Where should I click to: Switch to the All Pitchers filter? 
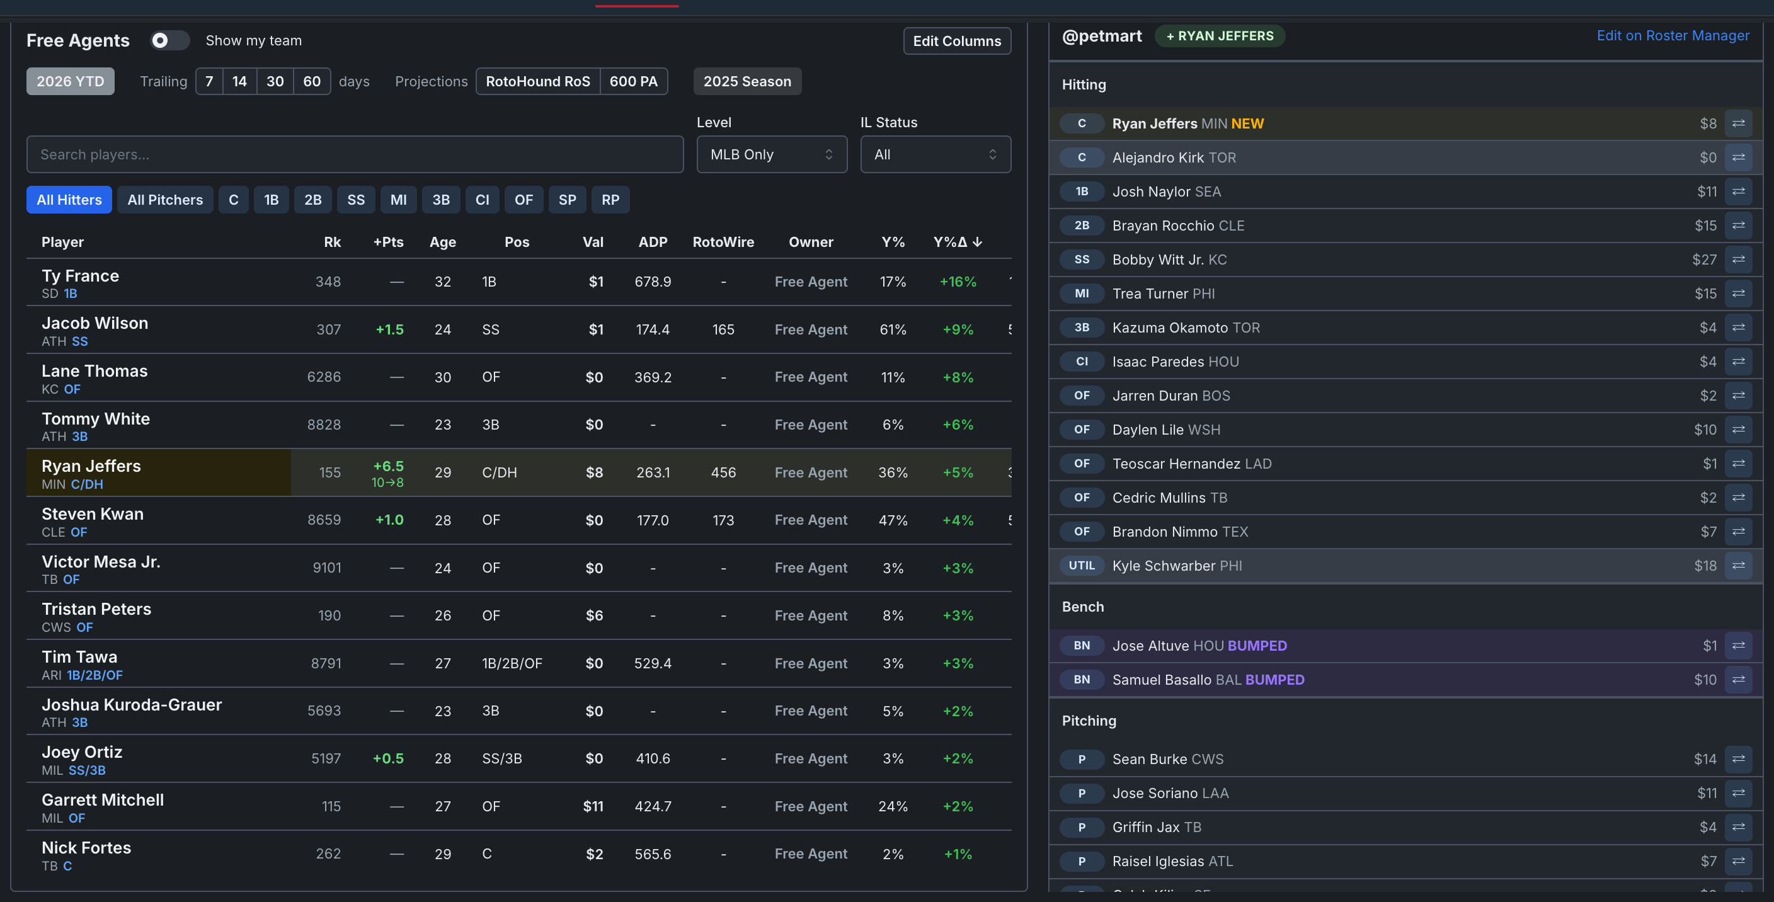[165, 200]
